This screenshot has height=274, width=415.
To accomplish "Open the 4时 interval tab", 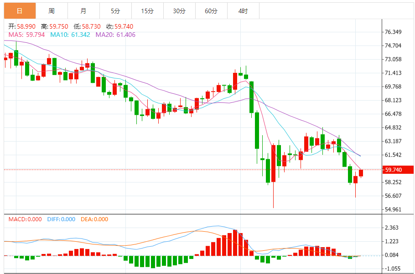I will coord(243,11).
